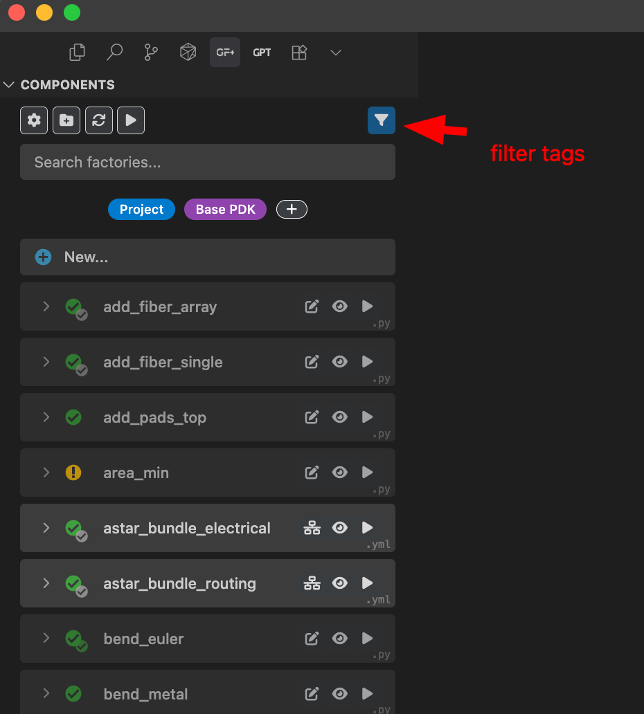644x714 pixels.
Task: Click the 3D cube viewer icon
Action: pos(187,52)
